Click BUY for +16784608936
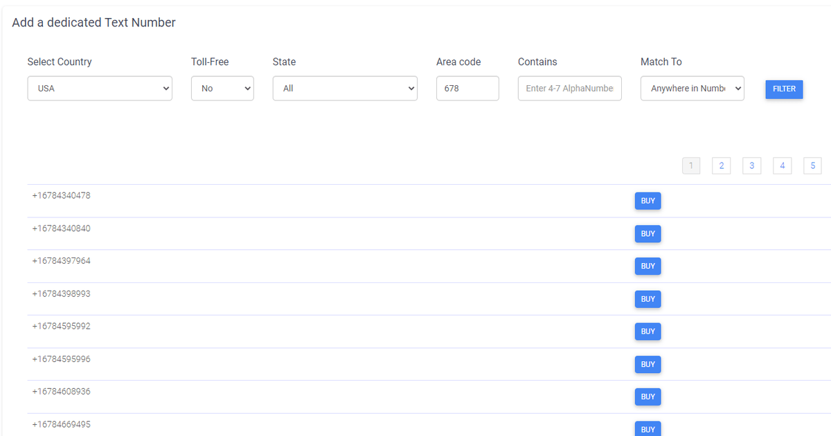 pyautogui.click(x=647, y=397)
